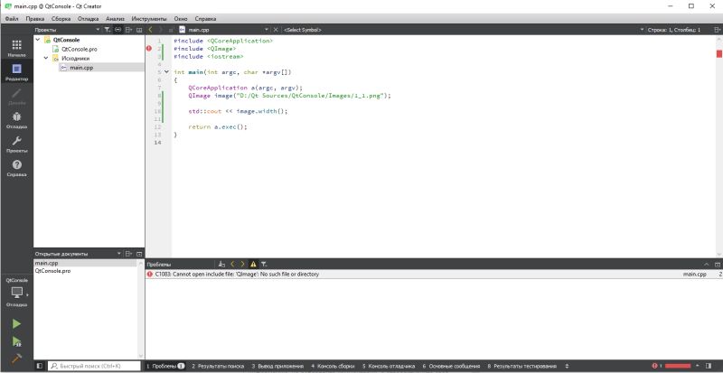Synchronize project tree with editor link icon

pos(117,30)
